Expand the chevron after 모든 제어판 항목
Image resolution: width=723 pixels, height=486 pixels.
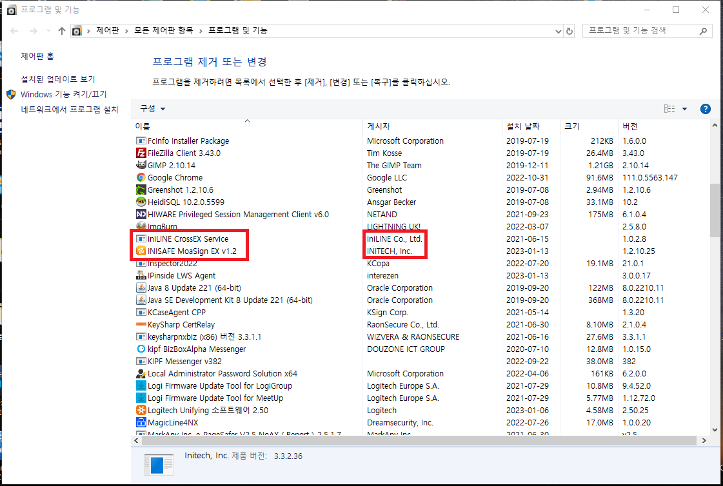pyautogui.click(x=201, y=31)
